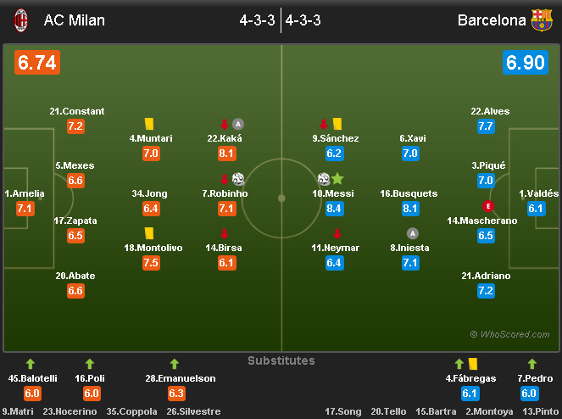The image size is (562, 419).
Task: Click the AC Milan club crest
Action: [x=15, y=20]
